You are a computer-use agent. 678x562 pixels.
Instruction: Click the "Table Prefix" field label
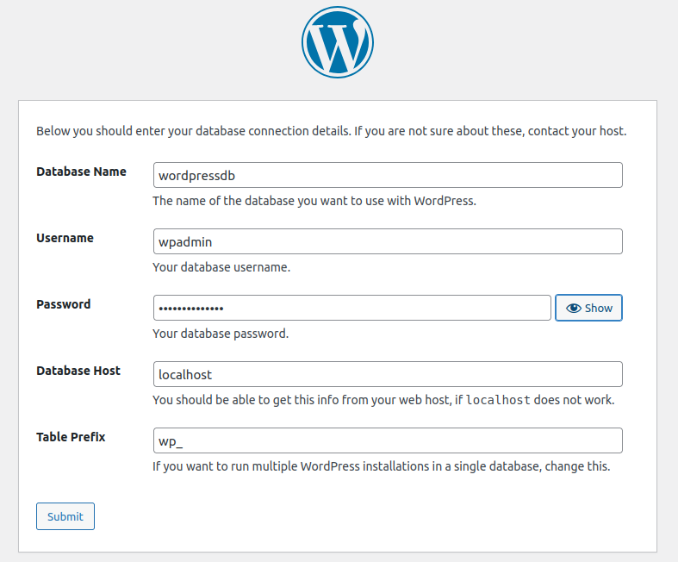(71, 437)
